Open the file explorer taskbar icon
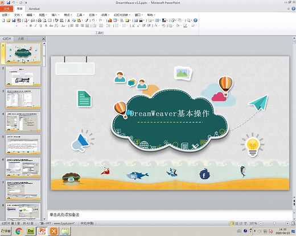The height and width of the screenshot is (236, 296). click(x=65, y=231)
